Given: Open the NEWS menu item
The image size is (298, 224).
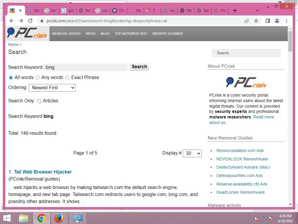Looking at the screenshot, I should pyautogui.click(x=91, y=34).
